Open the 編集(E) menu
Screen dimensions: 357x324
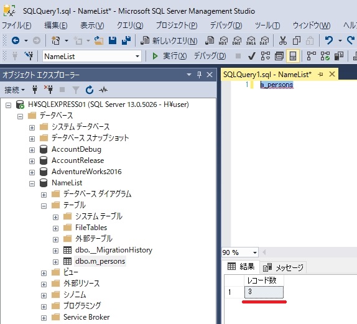[56, 25]
